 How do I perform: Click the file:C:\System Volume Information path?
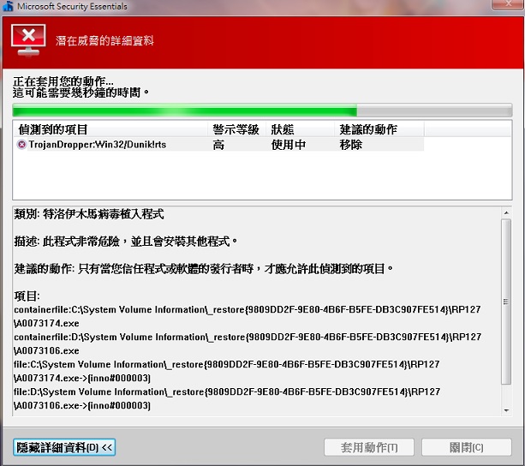tap(227, 371)
